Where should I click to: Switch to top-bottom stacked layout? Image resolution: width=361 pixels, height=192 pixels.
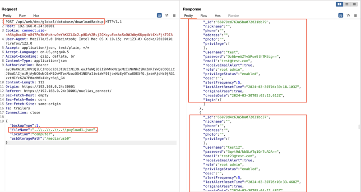(347, 4)
